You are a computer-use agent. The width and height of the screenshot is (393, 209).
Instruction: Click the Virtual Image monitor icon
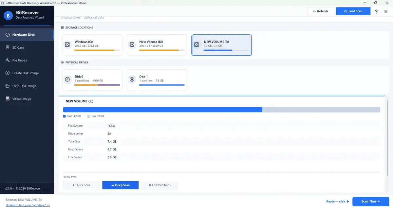point(8,98)
